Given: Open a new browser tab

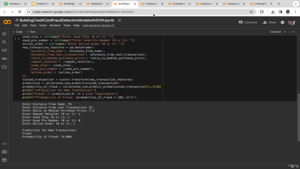Looking at the screenshot, I should pos(278,4).
